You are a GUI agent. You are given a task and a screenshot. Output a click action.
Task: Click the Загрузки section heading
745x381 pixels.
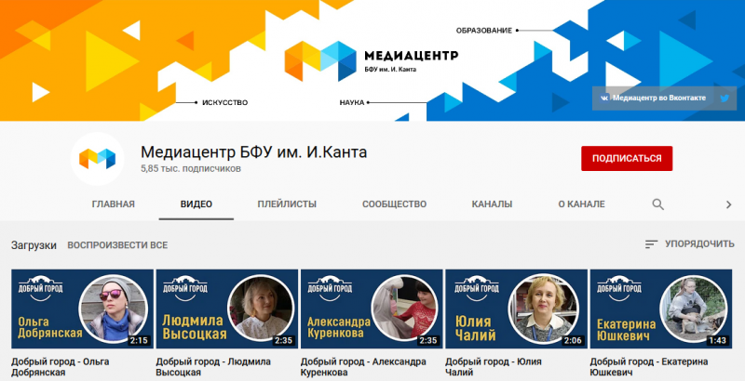coord(34,245)
